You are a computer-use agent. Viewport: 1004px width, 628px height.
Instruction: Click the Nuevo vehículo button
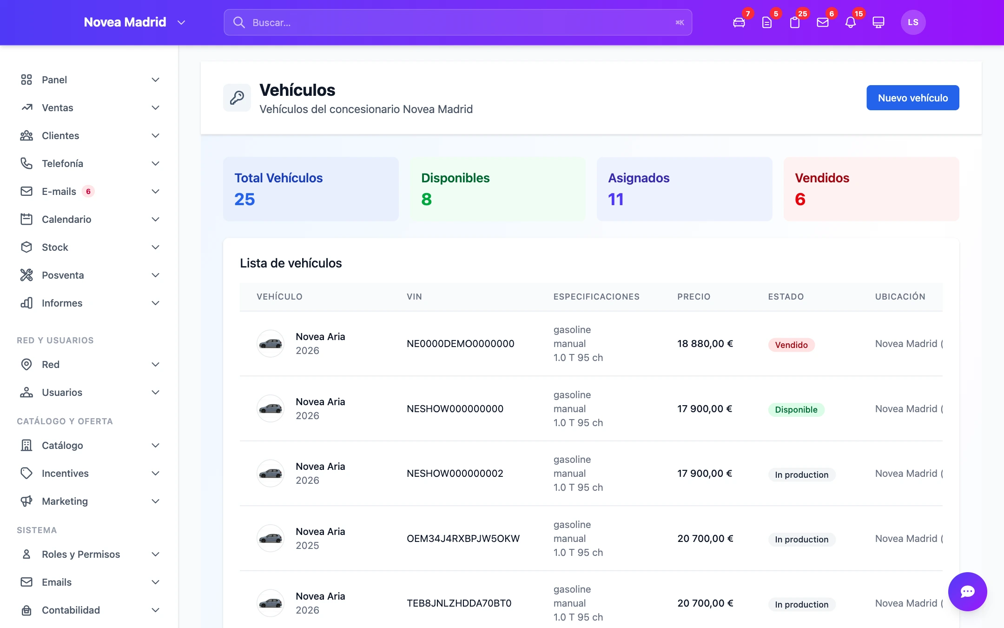click(912, 98)
